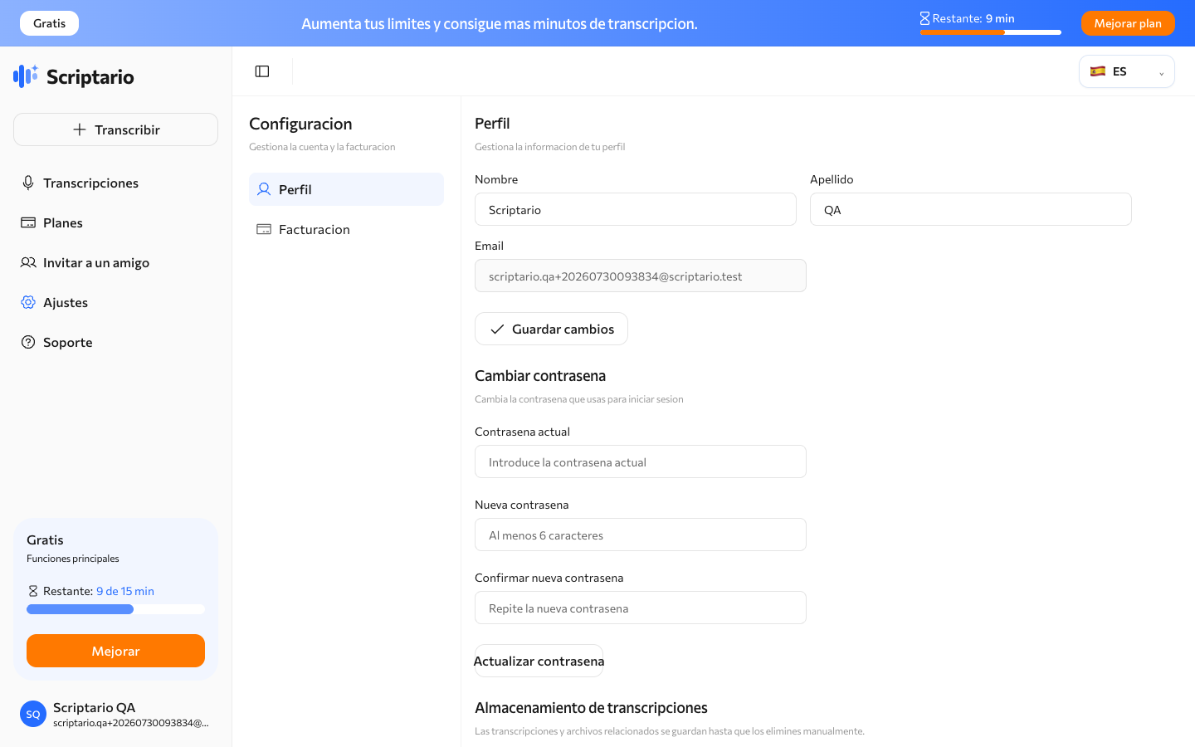Click the Perfil section heading

pos(492,124)
